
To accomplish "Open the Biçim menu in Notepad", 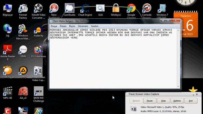I will 72,26.
